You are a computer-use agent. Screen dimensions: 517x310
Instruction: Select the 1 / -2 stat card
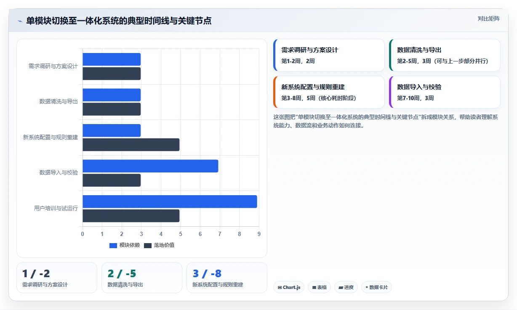(57, 278)
